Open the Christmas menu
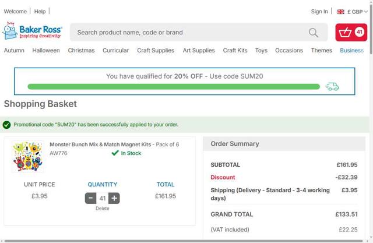The width and height of the screenshot is (373, 243). 81,51
